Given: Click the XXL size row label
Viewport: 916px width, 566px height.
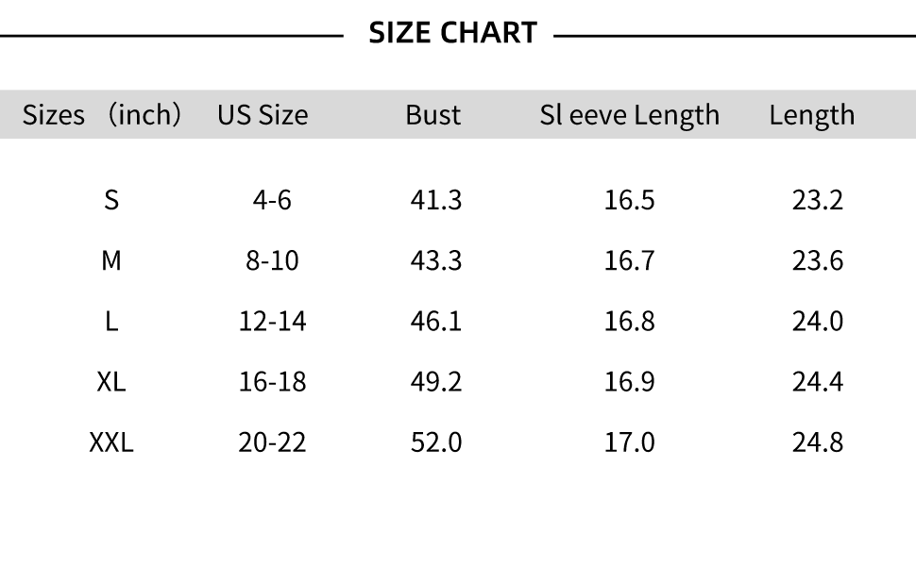Looking at the screenshot, I should (111, 441).
